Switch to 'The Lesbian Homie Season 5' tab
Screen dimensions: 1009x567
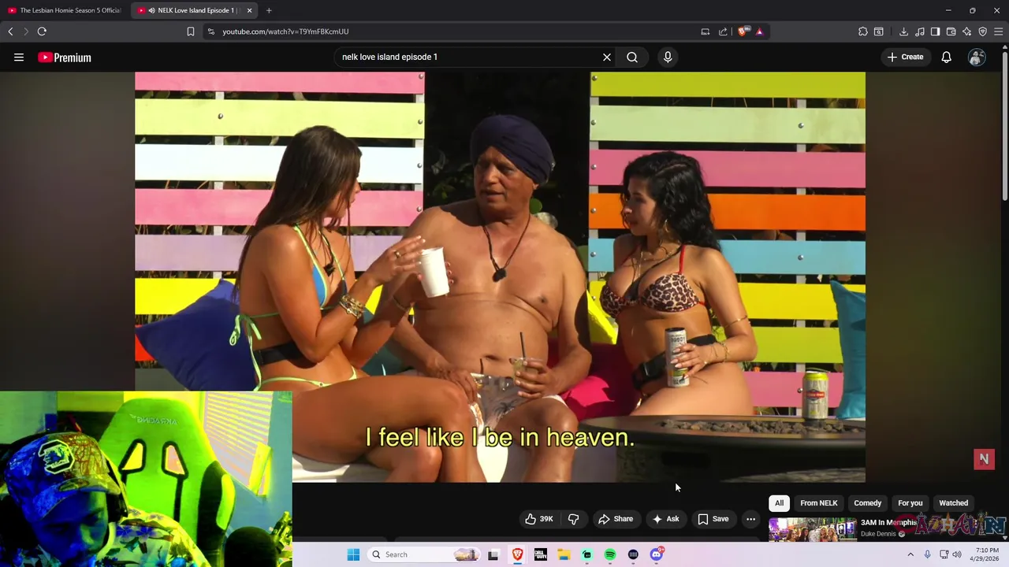(65, 10)
